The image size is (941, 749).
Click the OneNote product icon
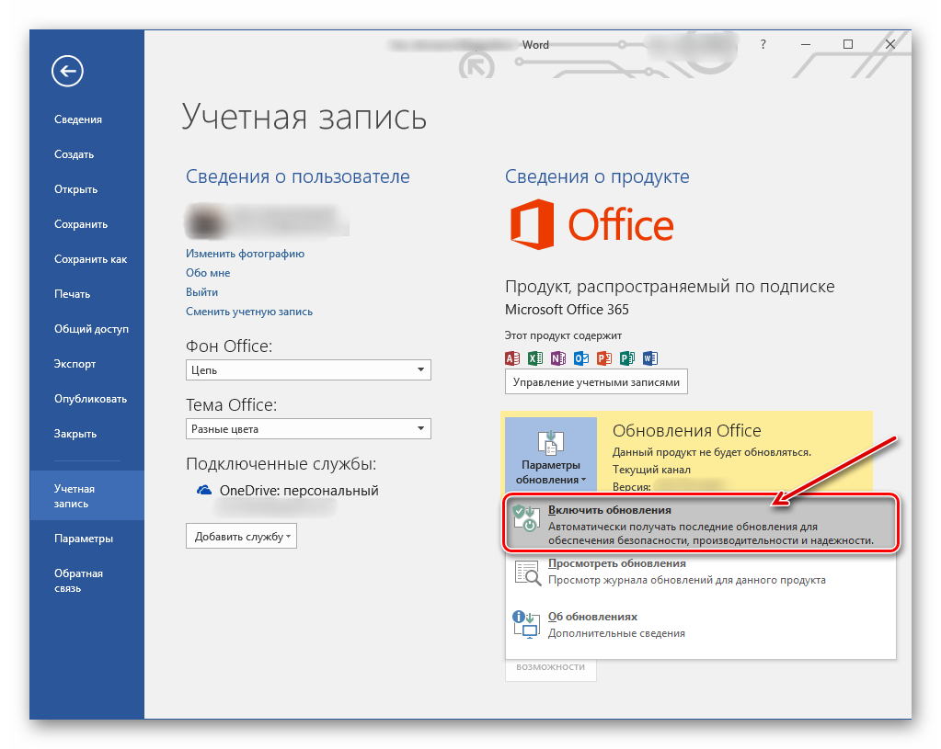558,358
